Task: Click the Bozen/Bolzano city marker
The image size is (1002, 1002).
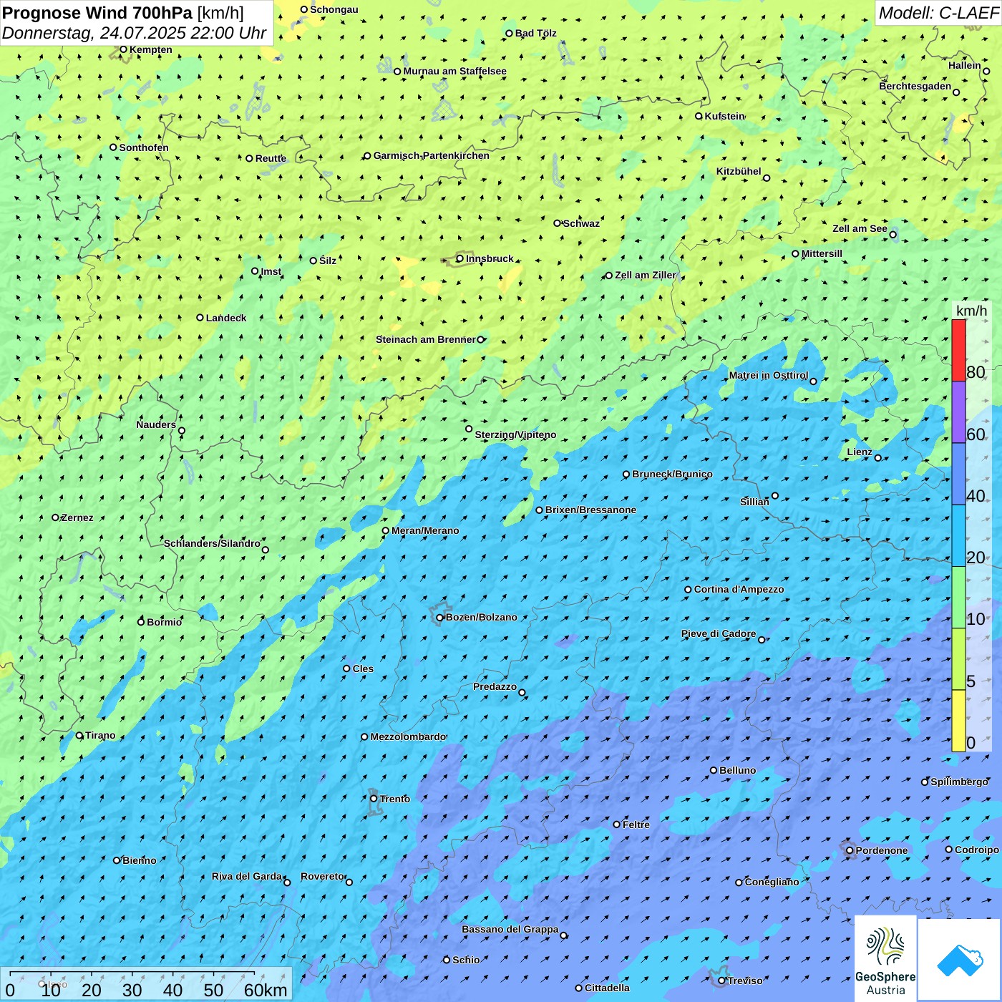Action: pos(440,618)
